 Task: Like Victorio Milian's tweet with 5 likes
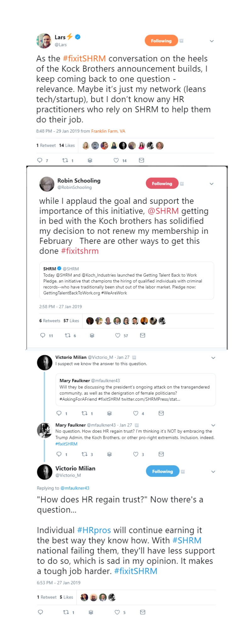(x=117, y=612)
